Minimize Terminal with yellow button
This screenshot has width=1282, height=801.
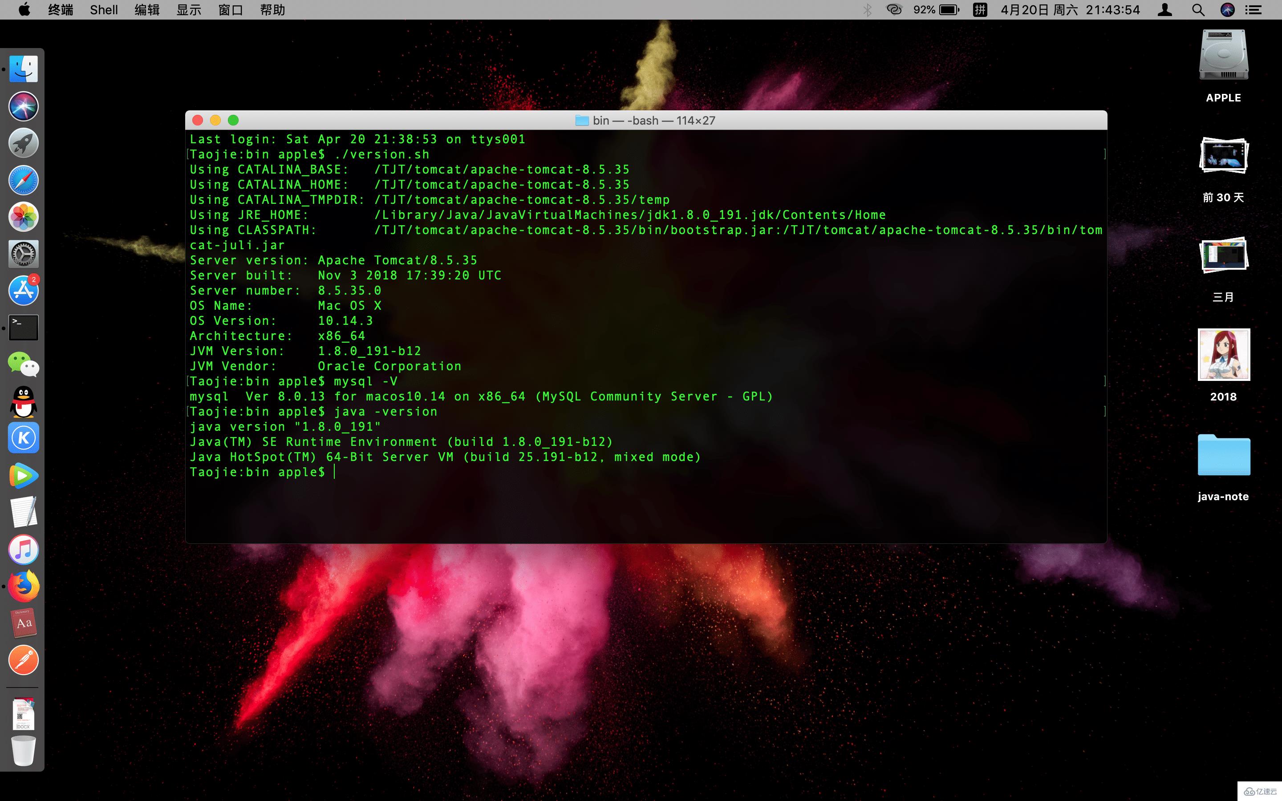coord(215,120)
